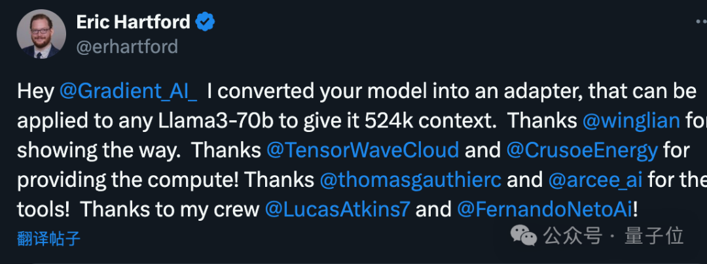Screen dimensions: 707x264
Task: Click the 翻译帖子 translate post link
Action: 49,238
